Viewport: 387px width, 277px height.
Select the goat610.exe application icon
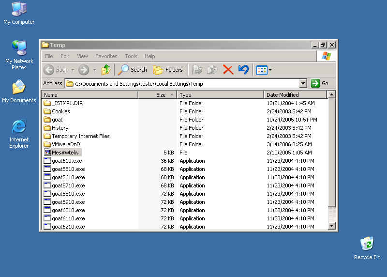click(x=47, y=161)
